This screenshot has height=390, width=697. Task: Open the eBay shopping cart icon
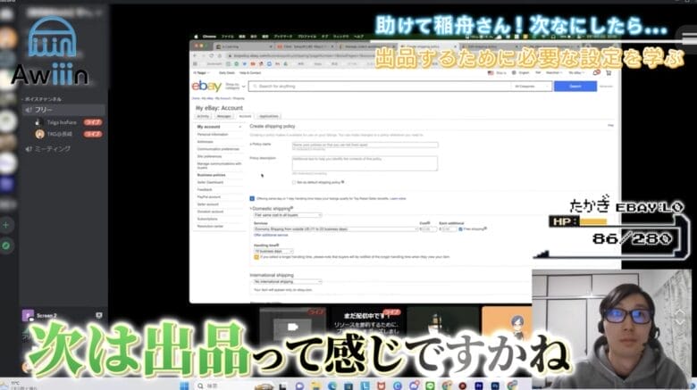click(x=609, y=72)
